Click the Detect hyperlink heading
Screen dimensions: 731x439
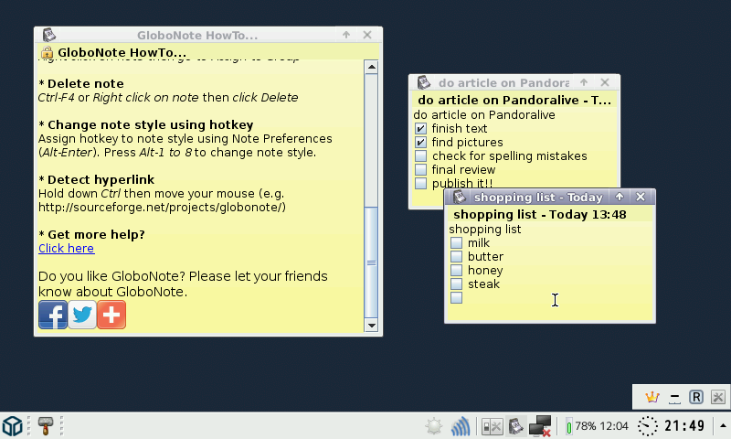(97, 179)
